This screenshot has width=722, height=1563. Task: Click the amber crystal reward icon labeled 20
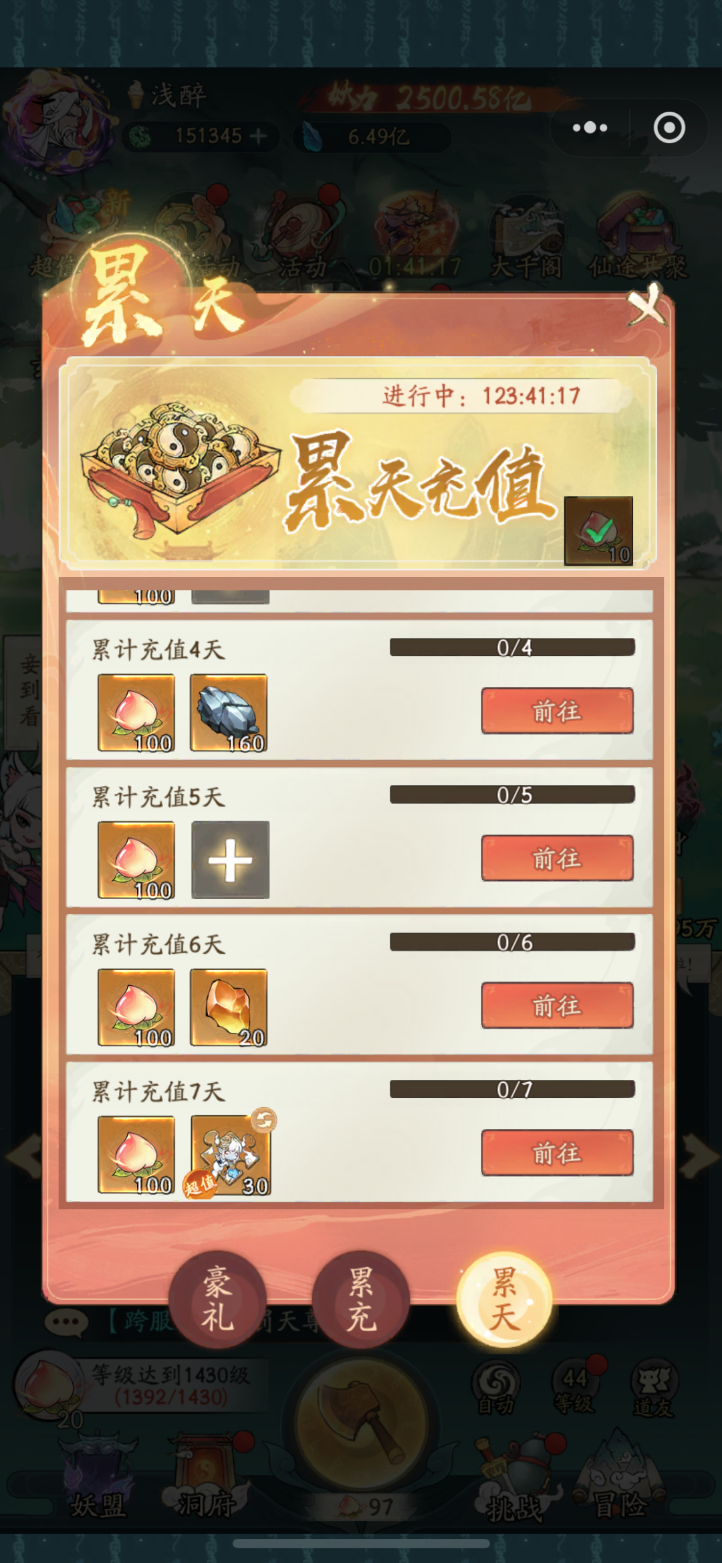pyautogui.click(x=229, y=1007)
